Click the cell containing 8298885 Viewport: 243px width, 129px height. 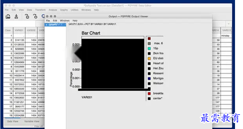(x=19, y=49)
